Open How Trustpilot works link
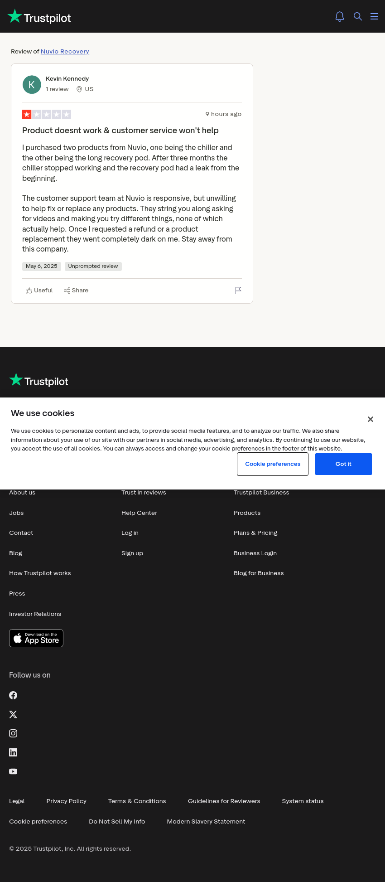The width and height of the screenshot is (385, 882). [40, 573]
